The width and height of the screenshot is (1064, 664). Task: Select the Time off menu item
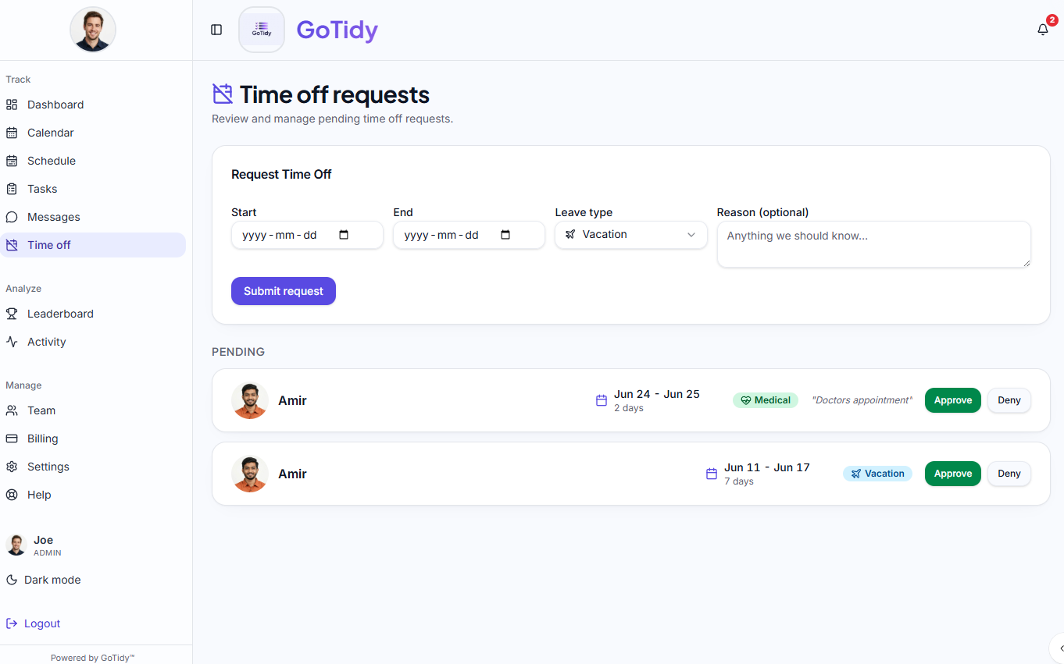click(x=93, y=245)
